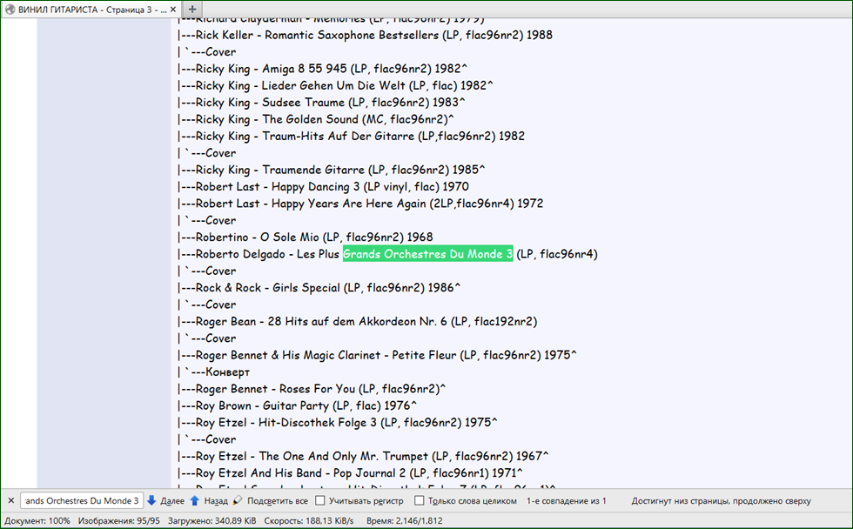This screenshot has height=529, width=853.
Task: Click Roger Bean 28 Hits auf dem Akkordeon
Action: pyautogui.click(x=358, y=321)
